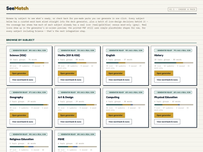The height and width of the screenshot is (152, 203).
Task: Click the Religious Education coverage bar
Action: 29,147
